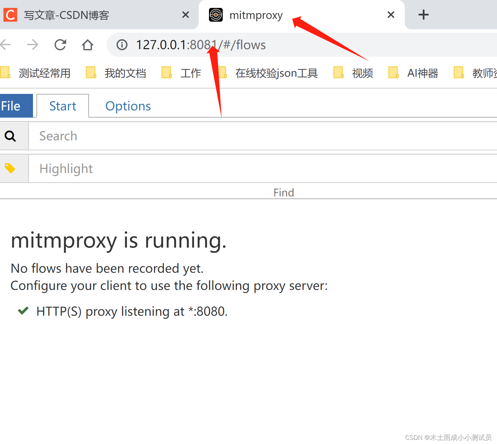Viewport: 497px width, 444px height.
Task: Open the mitmproxy File menu
Action: pos(16,106)
